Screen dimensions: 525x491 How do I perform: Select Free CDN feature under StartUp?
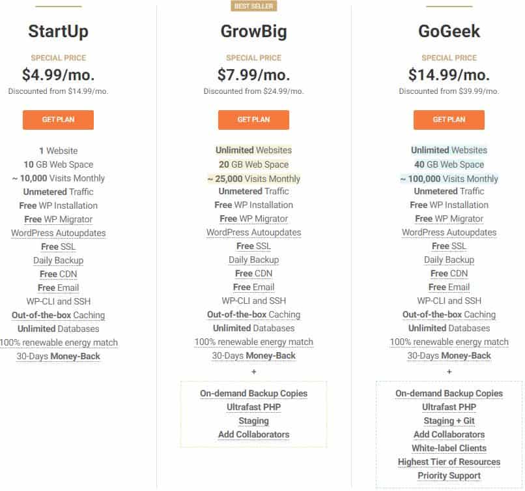pyautogui.click(x=58, y=274)
